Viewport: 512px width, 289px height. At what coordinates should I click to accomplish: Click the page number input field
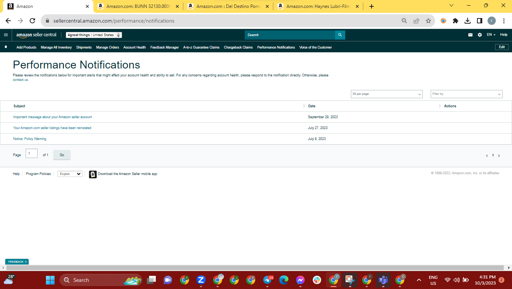click(32, 154)
